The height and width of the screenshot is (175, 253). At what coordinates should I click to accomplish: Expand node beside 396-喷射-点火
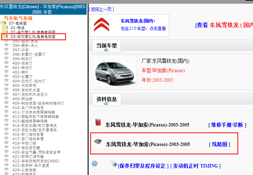click(x=7, y=45)
